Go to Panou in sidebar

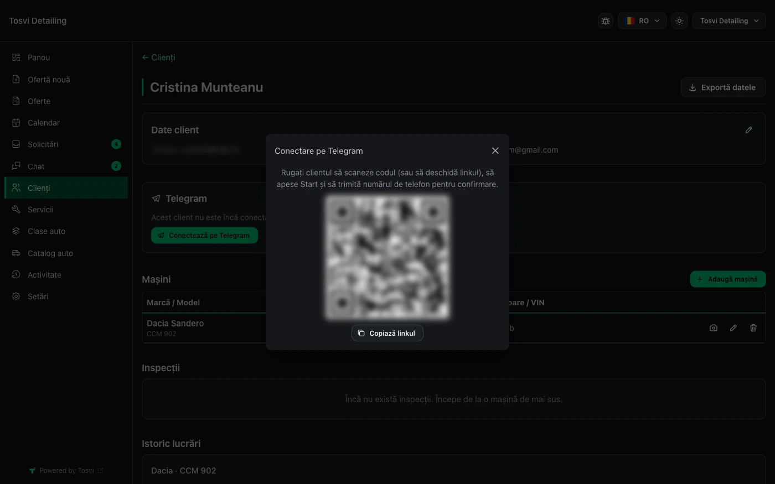point(66,58)
